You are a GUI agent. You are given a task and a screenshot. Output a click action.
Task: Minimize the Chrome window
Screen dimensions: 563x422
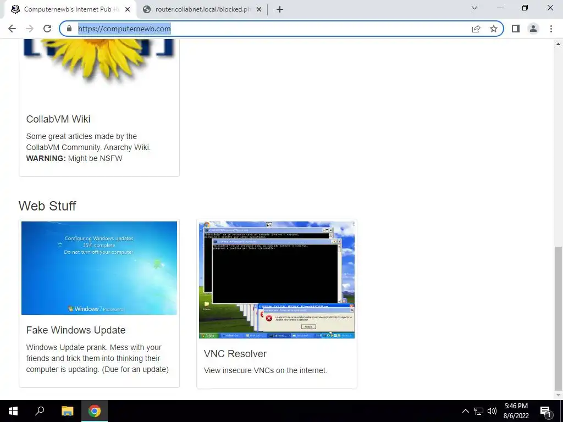click(x=499, y=8)
